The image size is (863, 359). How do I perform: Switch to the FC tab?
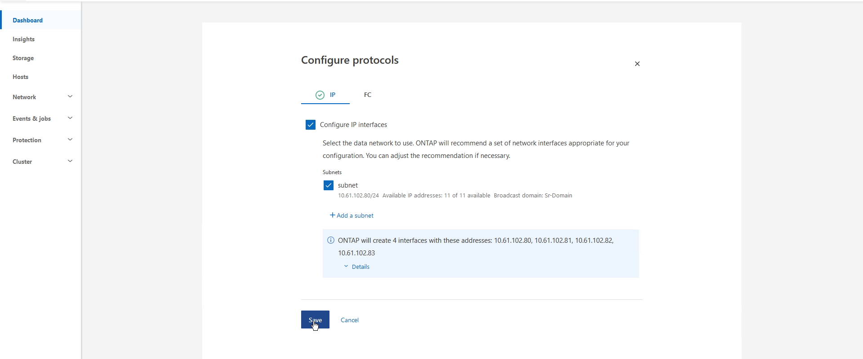(x=368, y=95)
